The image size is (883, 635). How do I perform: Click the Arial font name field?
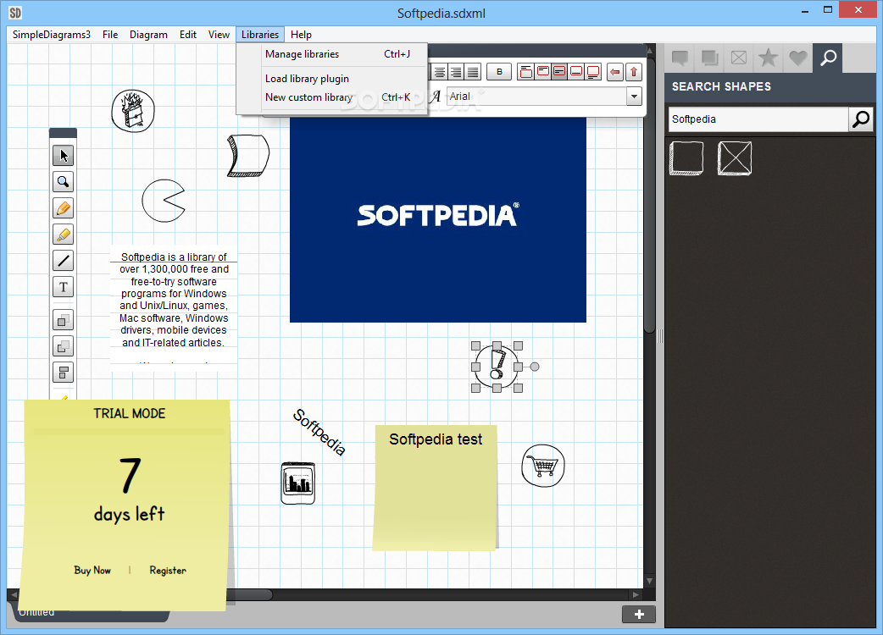click(536, 97)
